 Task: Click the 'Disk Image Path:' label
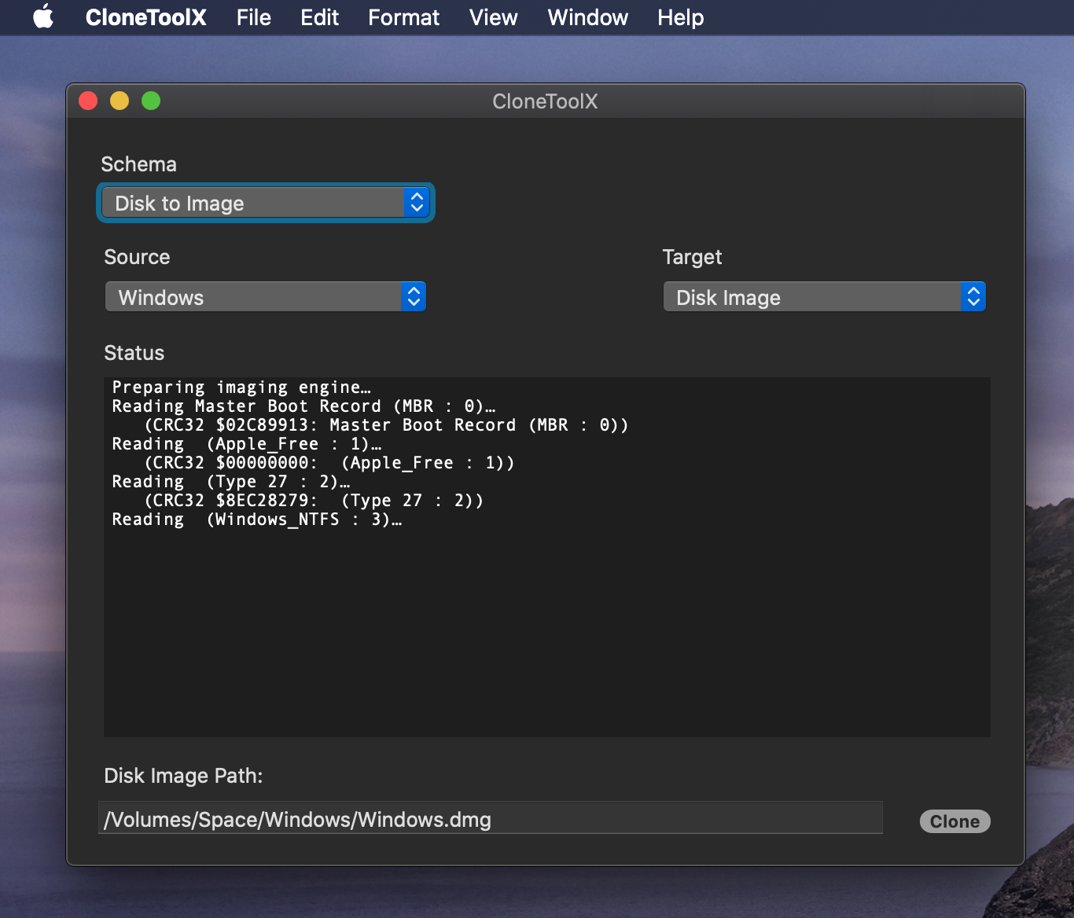tap(183, 776)
